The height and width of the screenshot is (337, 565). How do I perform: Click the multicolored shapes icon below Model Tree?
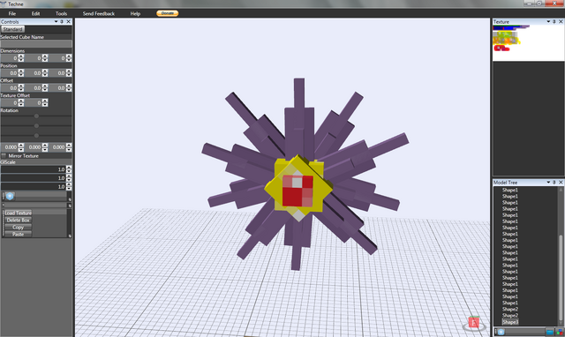(559, 332)
